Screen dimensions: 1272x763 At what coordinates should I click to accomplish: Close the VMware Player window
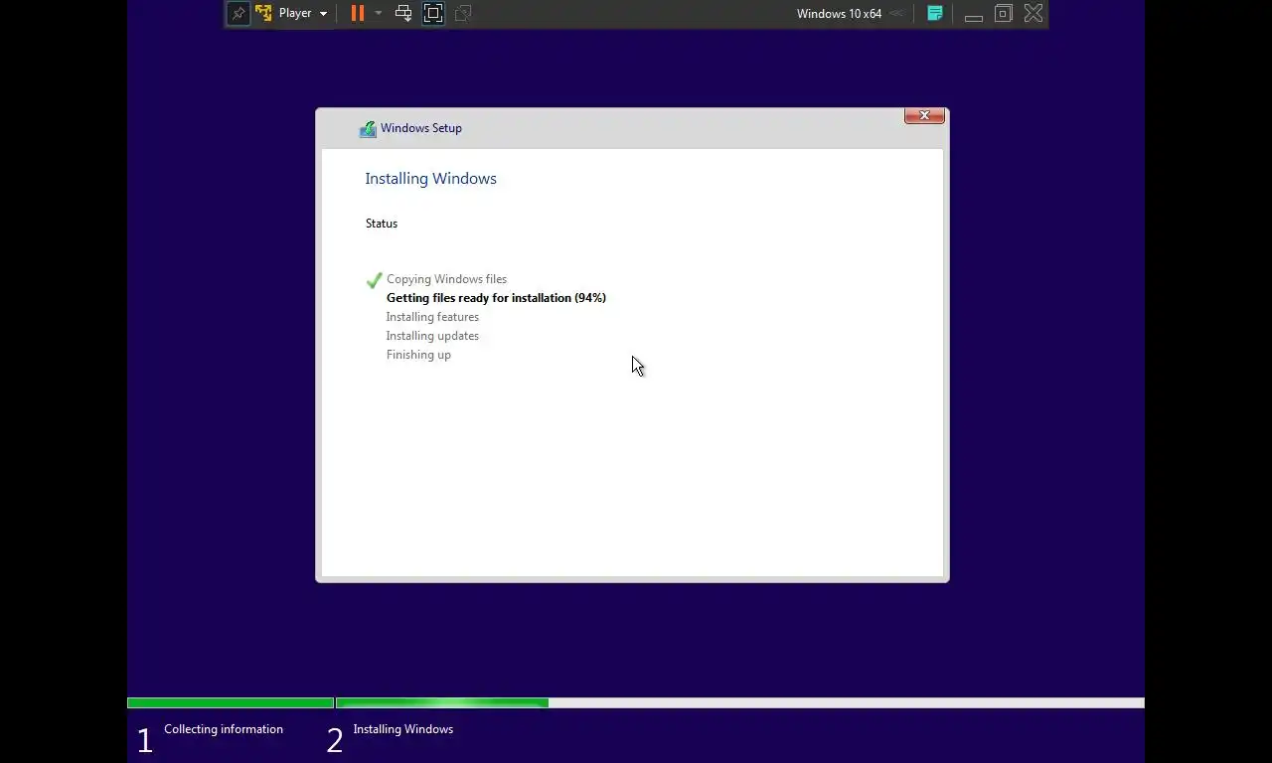point(1033,14)
